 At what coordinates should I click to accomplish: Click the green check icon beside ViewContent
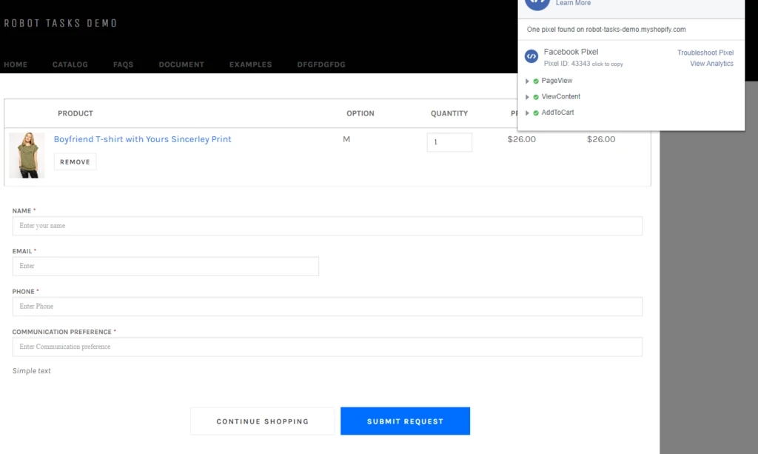[536, 97]
